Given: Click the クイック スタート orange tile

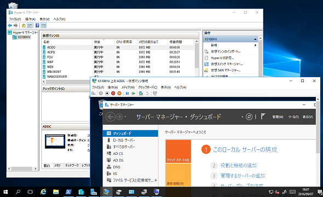Looking at the screenshot, I should (x=178, y=152).
